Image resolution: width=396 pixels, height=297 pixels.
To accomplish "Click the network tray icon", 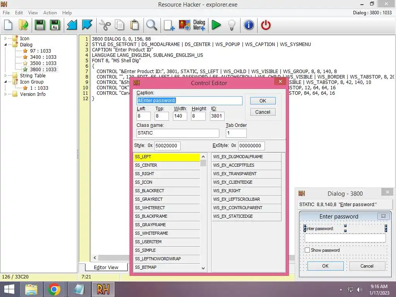I will tap(350, 290).
